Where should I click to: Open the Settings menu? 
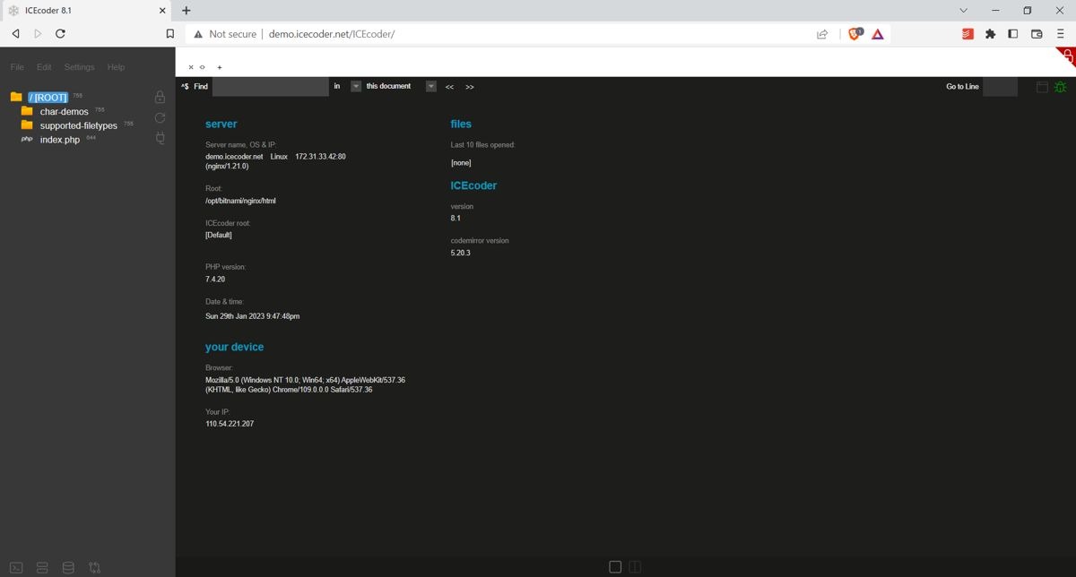coord(79,66)
